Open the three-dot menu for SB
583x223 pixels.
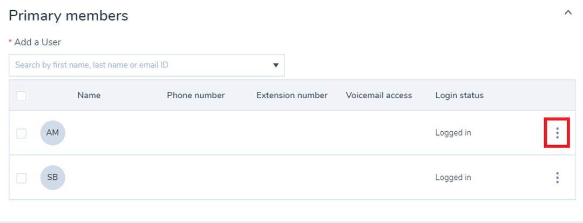pos(557,178)
